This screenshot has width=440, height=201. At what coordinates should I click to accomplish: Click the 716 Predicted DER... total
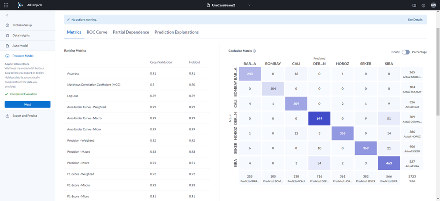tap(319, 178)
